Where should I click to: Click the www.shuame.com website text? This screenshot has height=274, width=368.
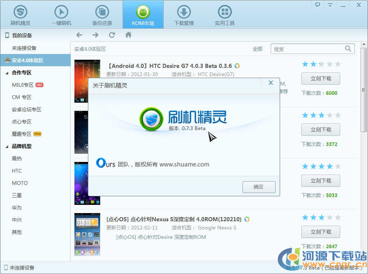click(184, 164)
